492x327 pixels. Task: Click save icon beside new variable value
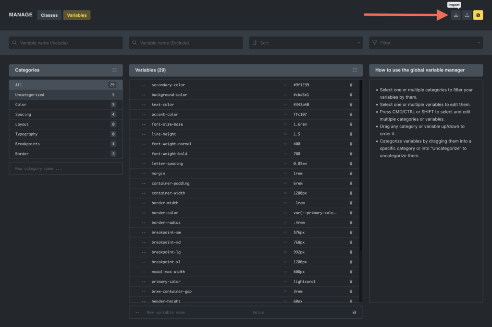[354, 312]
